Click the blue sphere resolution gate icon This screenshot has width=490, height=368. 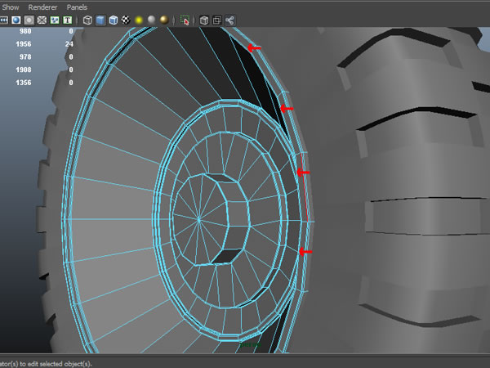[x=16, y=20]
